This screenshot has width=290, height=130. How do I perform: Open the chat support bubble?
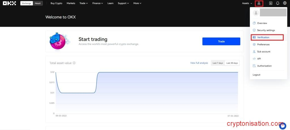click(283, 125)
